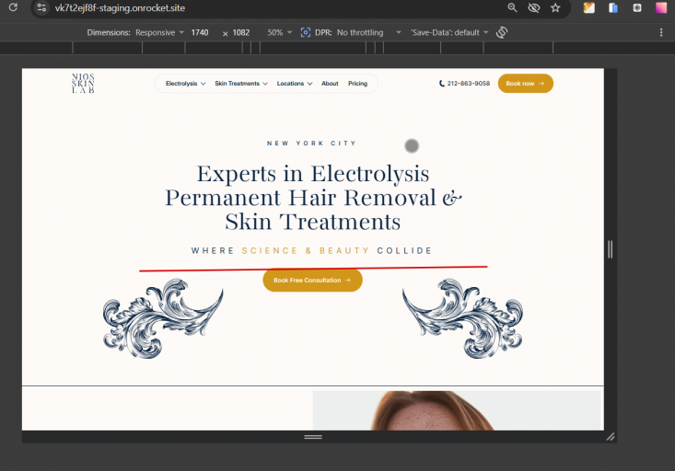Open the pink gradient extension icon
This screenshot has height=471, width=675.
coord(661,7)
